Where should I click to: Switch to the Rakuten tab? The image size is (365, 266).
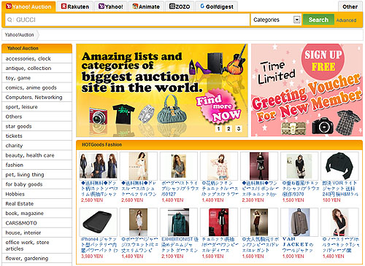tap(75, 7)
